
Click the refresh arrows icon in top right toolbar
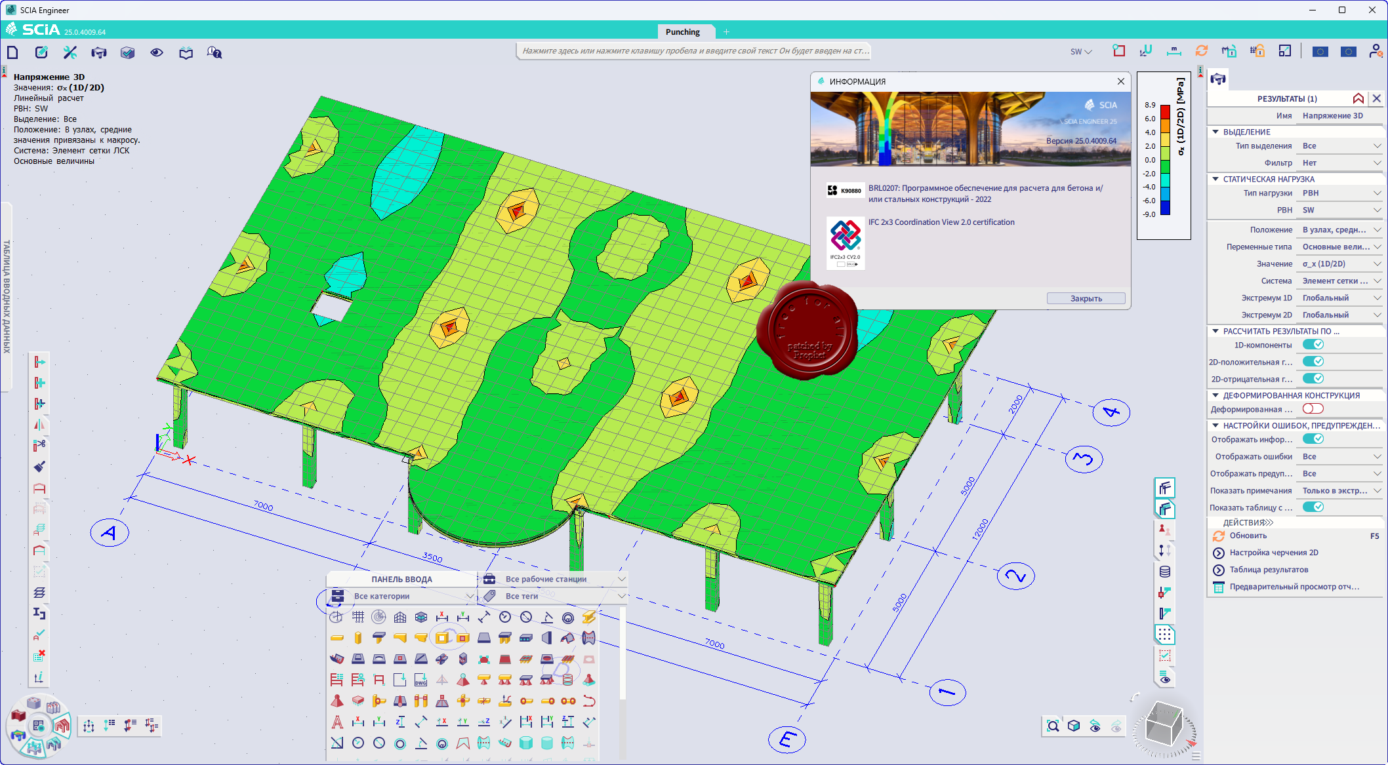(1202, 51)
